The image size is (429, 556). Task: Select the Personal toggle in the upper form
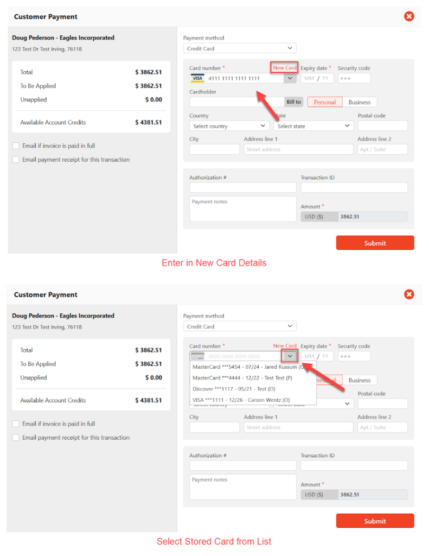click(325, 102)
